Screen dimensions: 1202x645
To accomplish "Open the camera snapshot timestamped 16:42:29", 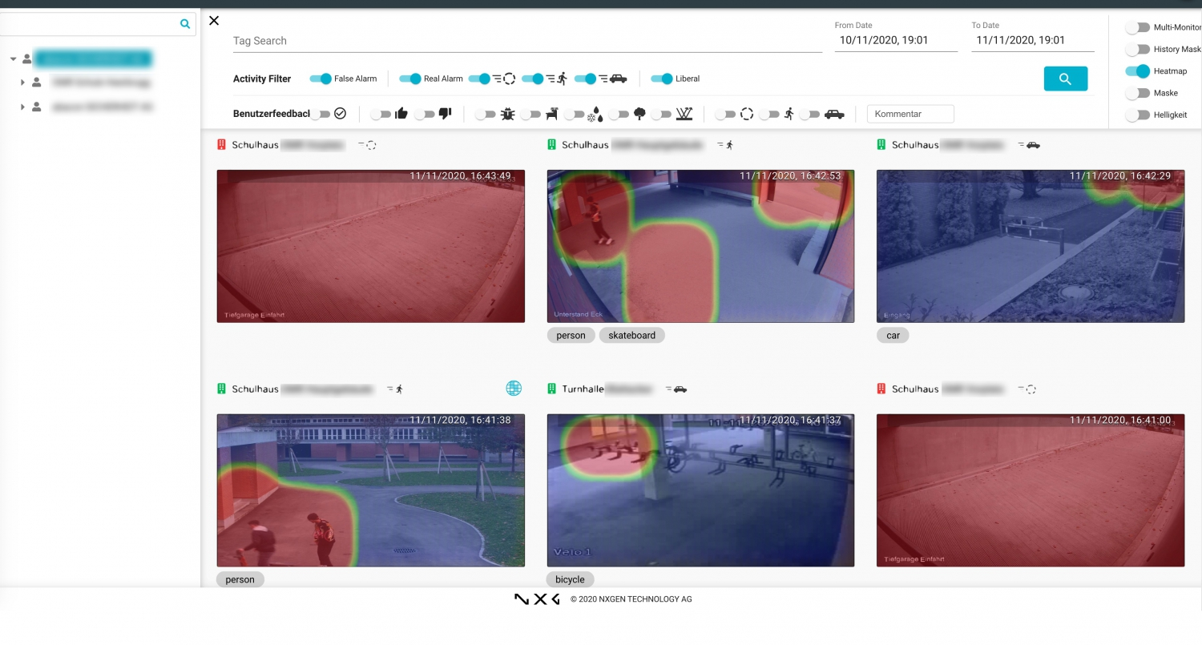I will coord(1030,246).
